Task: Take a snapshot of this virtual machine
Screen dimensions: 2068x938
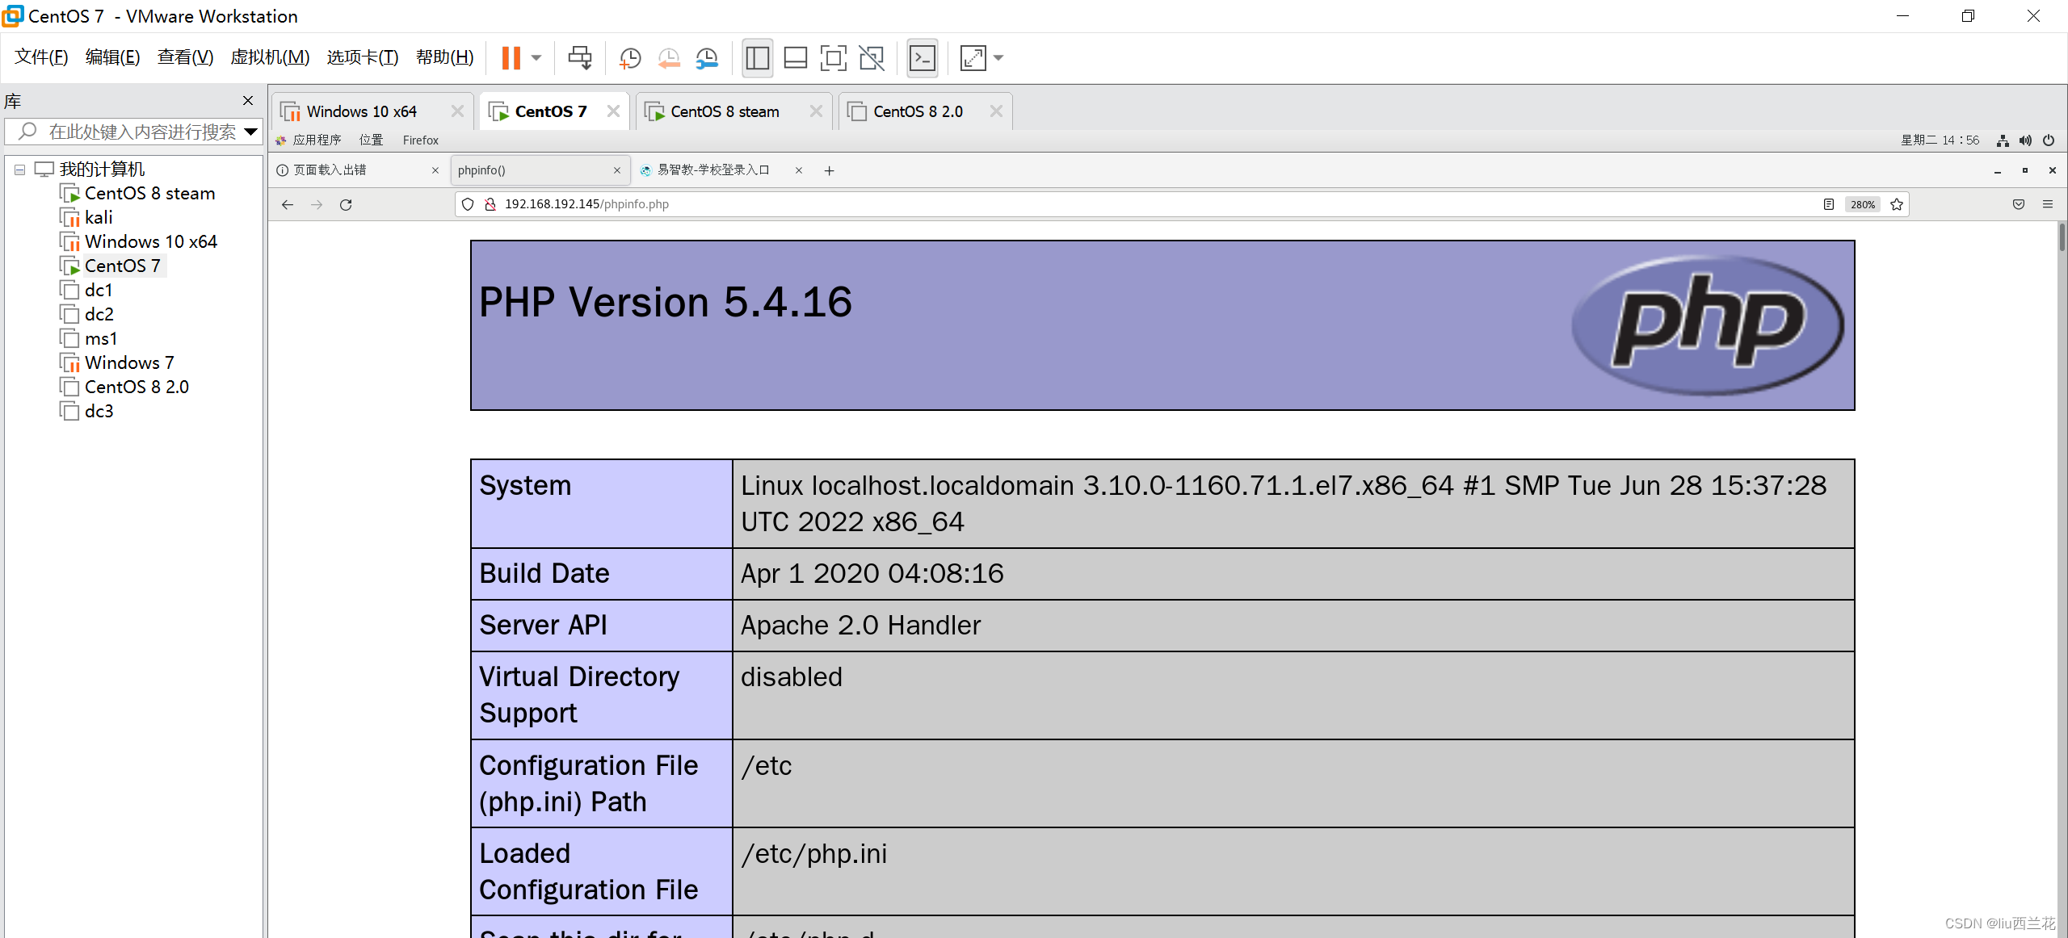Action: [x=629, y=57]
